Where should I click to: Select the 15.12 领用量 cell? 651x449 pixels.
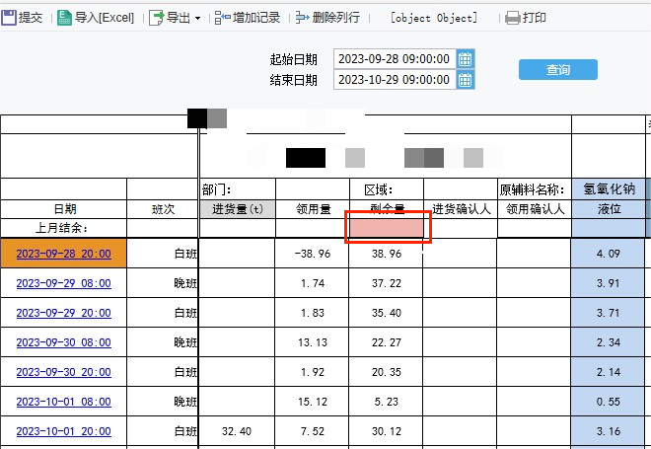[313, 402]
